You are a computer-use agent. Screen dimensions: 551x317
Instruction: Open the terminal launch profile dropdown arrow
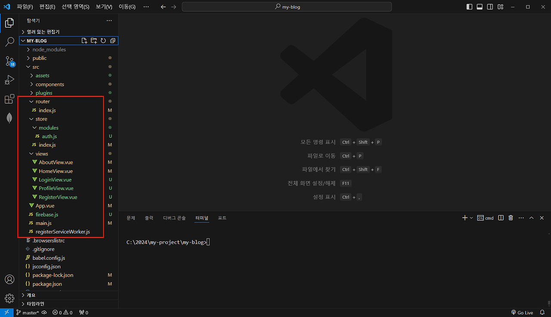[x=471, y=218]
